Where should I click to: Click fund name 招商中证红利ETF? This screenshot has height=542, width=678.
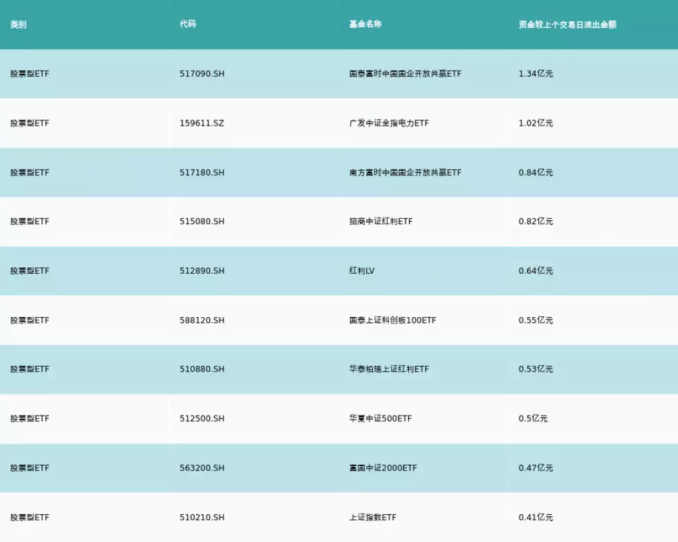[381, 222]
